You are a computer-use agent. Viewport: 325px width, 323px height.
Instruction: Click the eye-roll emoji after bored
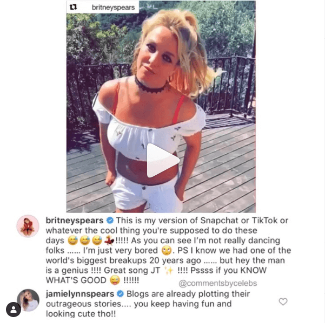tap(167, 250)
